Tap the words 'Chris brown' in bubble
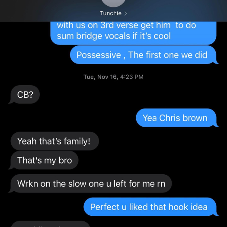Screen dimensions: 227x227 click(x=183, y=118)
